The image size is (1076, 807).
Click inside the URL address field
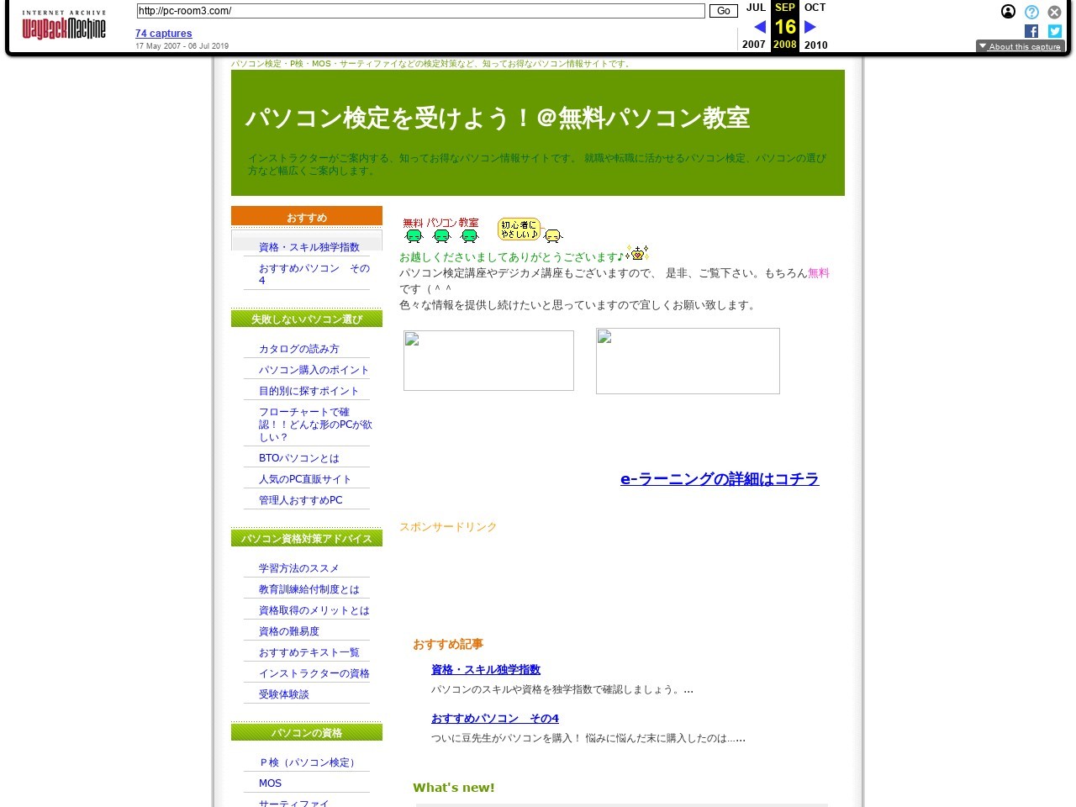click(420, 11)
